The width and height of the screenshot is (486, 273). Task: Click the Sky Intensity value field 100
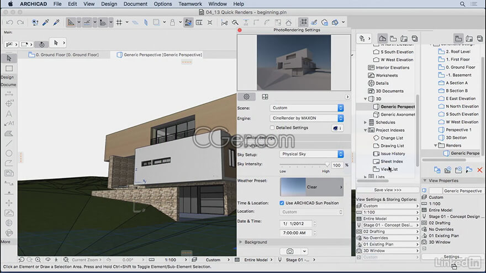336,165
